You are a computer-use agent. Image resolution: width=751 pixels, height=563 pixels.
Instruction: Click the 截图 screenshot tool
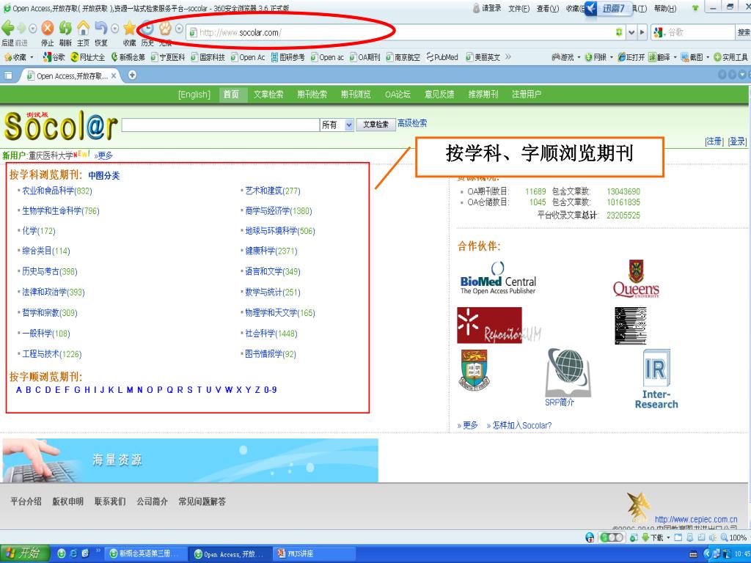[x=692, y=57]
